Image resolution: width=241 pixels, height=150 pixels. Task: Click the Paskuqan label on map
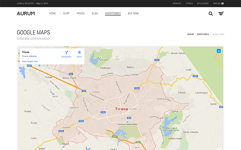105,68
